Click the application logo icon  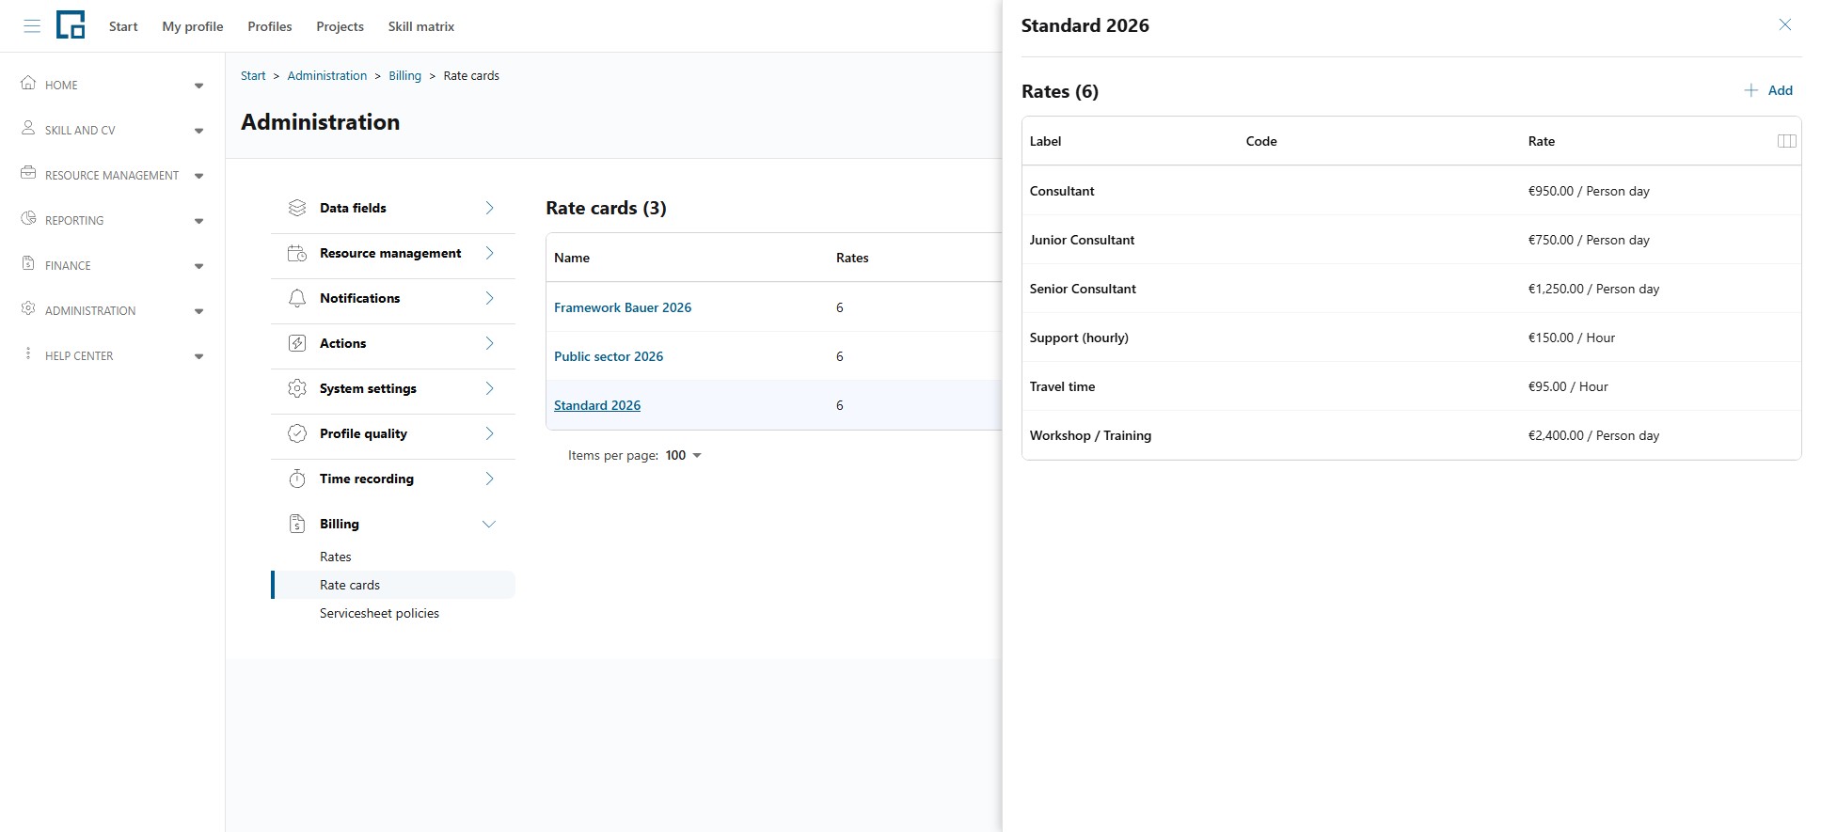point(71,25)
